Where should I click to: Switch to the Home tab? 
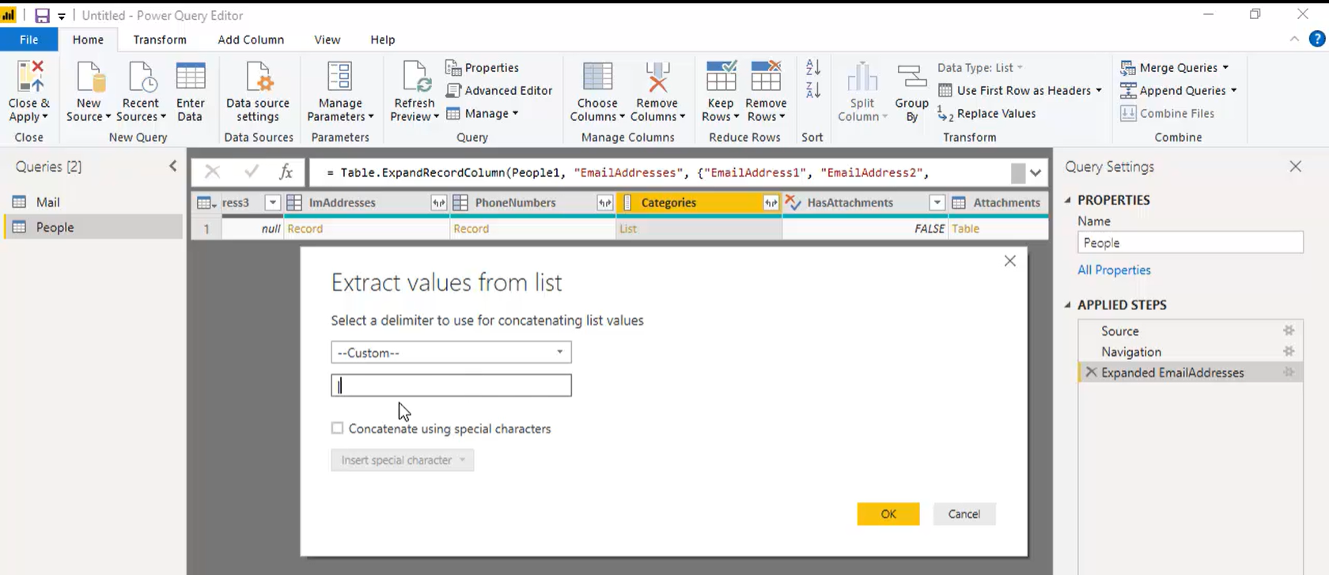(88, 40)
